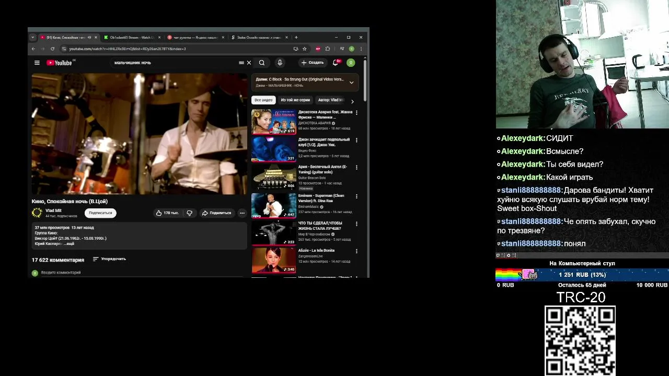Open more actions below the video
The image size is (669, 376).
pyautogui.click(x=242, y=213)
